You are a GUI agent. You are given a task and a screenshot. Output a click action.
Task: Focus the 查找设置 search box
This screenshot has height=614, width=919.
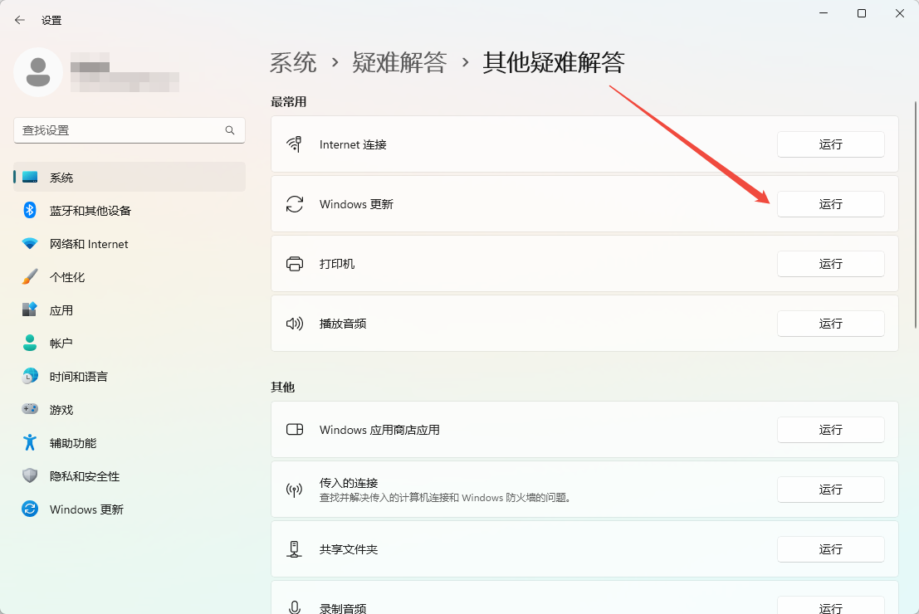pyautogui.click(x=130, y=130)
